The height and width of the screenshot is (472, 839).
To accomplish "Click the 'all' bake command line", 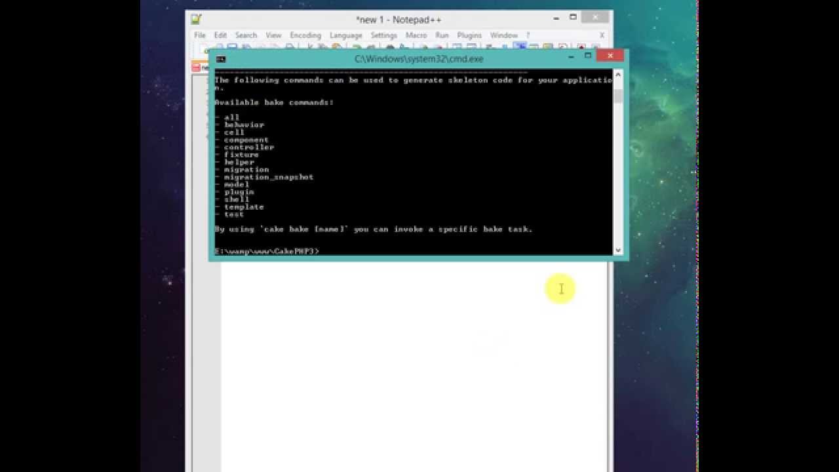I will (x=227, y=117).
